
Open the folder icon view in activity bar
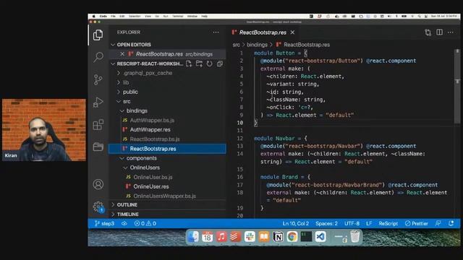tap(98, 147)
